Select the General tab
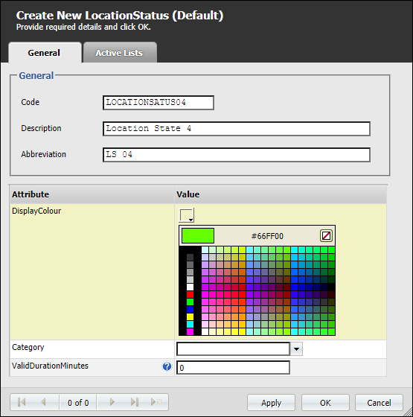Screen dimensions: 413x417 coord(45,52)
